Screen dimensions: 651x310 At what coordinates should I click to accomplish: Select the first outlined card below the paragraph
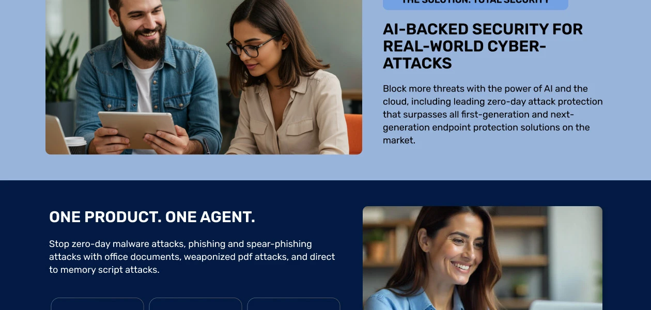click(x=97, y=304)
